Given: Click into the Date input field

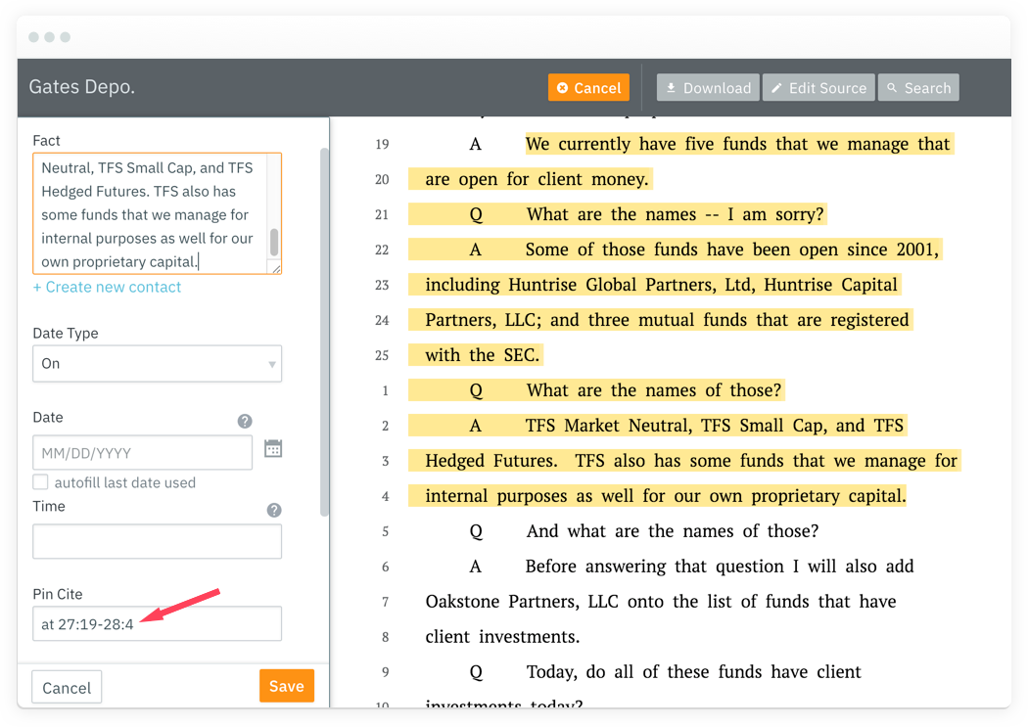Looking at the screenshot, I should (x=142, y=453).
